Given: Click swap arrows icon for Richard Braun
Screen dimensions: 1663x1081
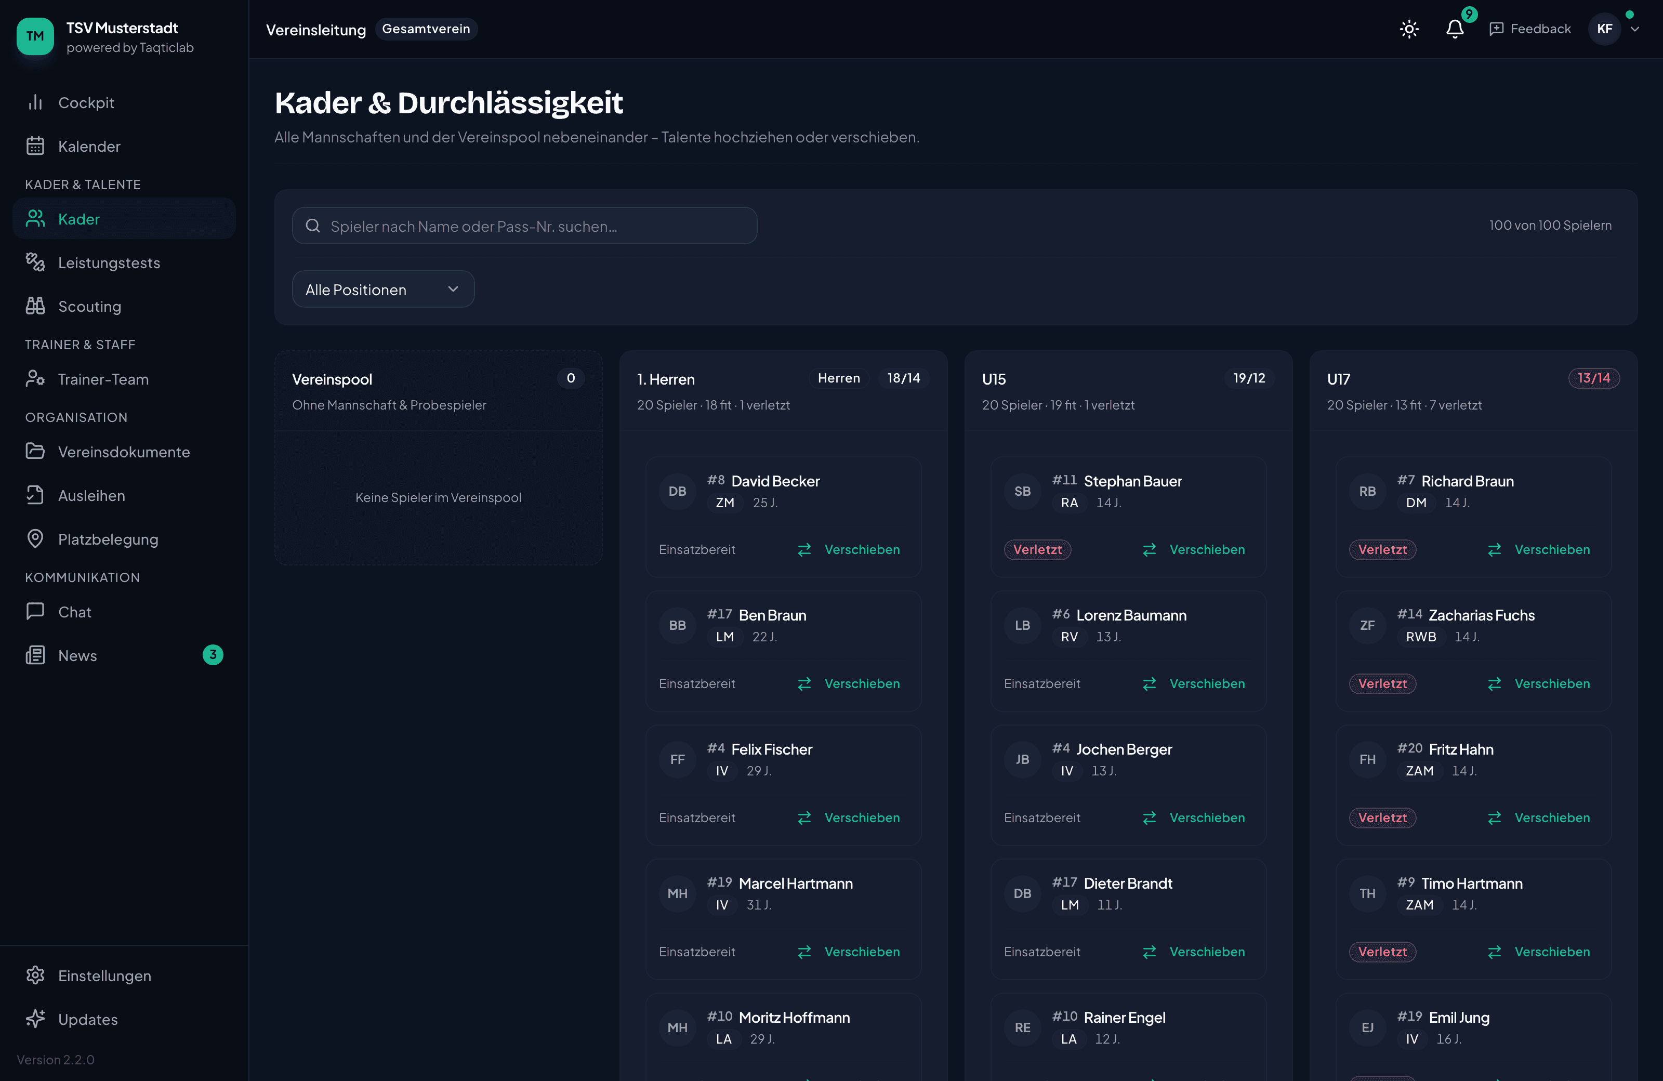Looking at the screenshot, I should pyautogui.click(x=1495, y=550).
